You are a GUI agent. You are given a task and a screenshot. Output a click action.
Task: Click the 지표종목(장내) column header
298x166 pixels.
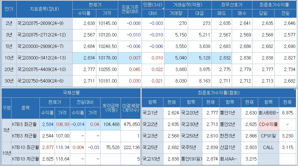[44, 9]
